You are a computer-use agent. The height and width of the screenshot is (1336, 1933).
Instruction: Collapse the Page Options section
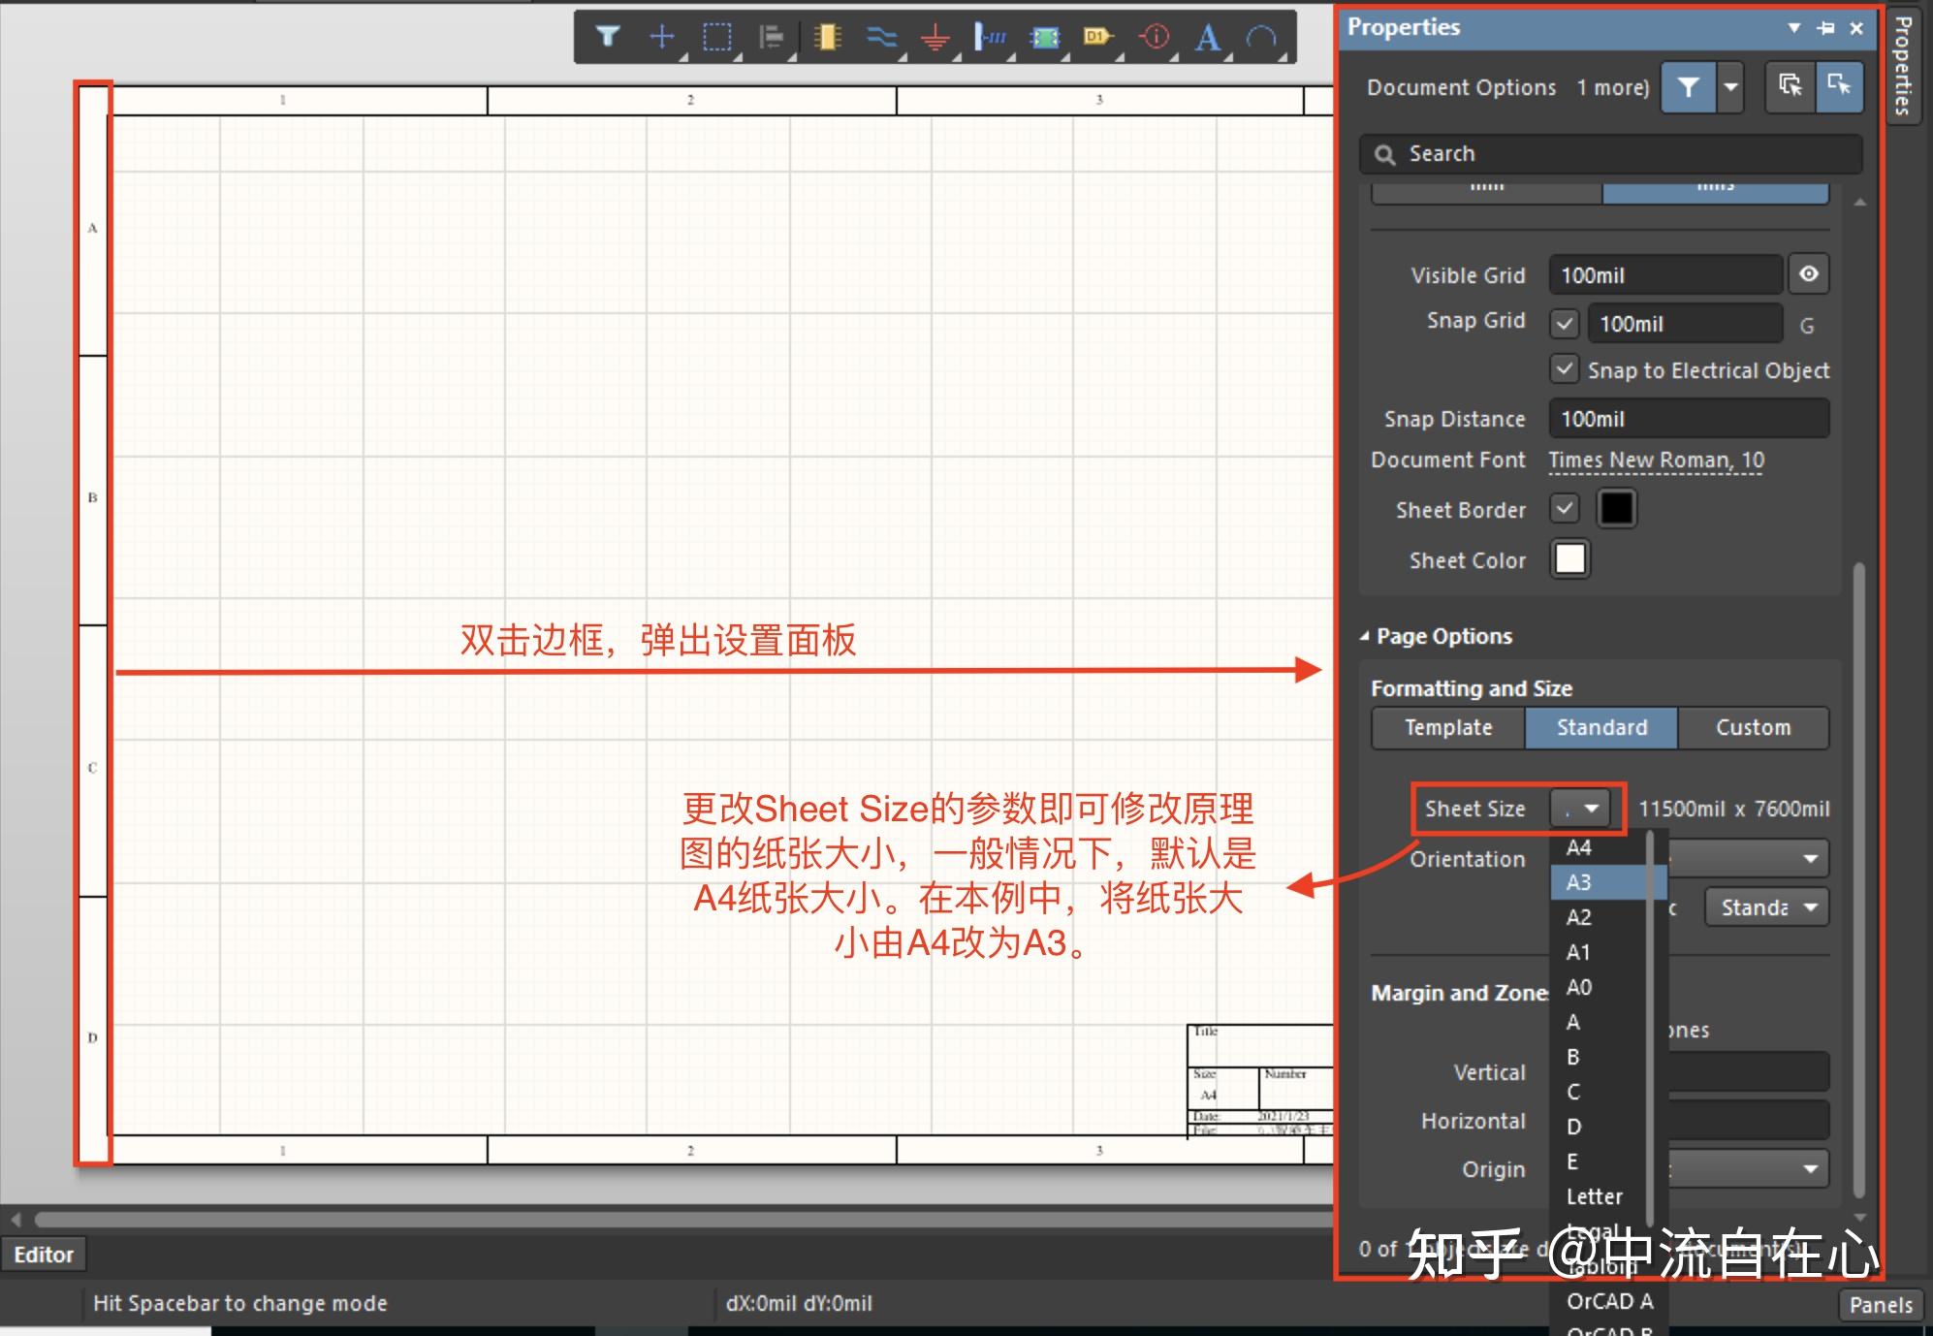point(1365,636)
